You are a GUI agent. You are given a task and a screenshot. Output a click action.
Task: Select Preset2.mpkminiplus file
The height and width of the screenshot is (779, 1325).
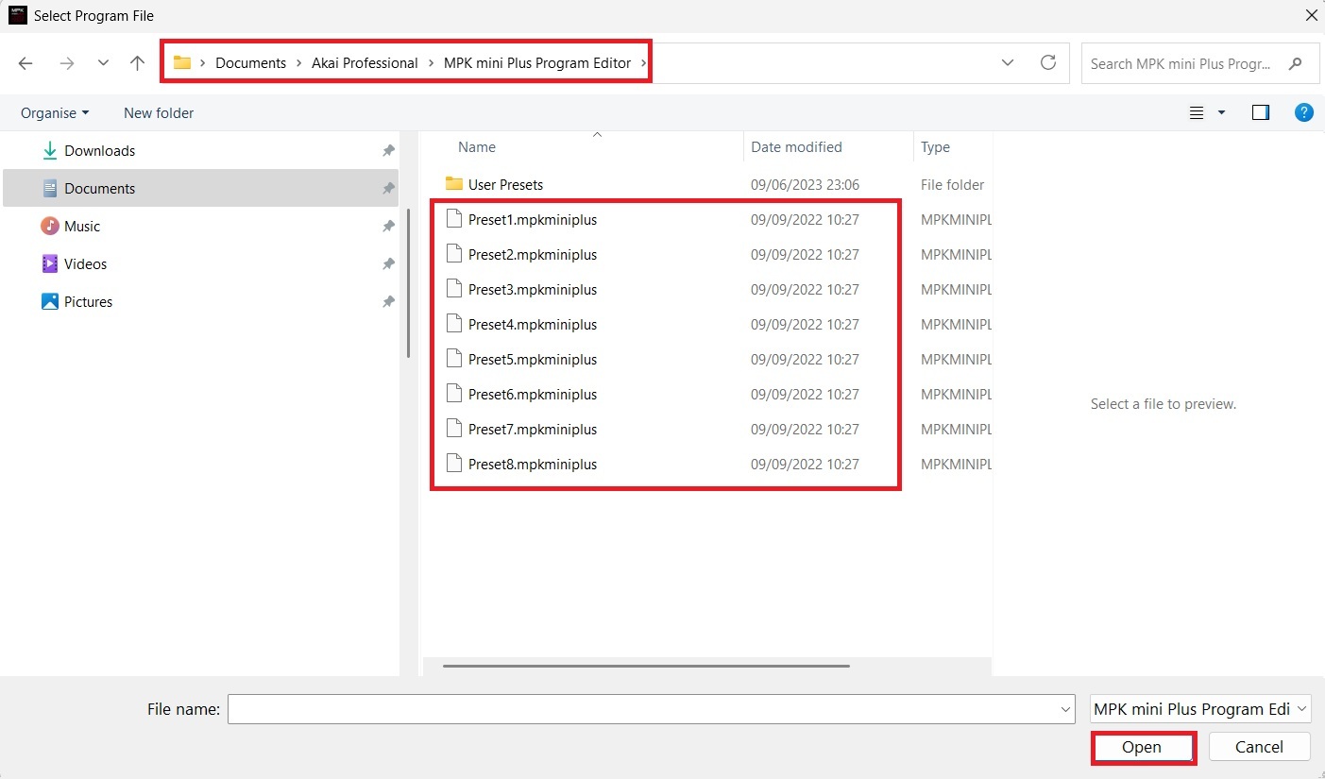coord(533,254)
